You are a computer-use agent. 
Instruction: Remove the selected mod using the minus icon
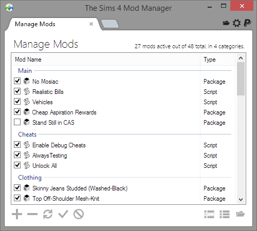tap(32, 214)
